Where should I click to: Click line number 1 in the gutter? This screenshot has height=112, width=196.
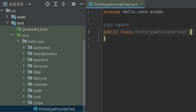[89, 12]
